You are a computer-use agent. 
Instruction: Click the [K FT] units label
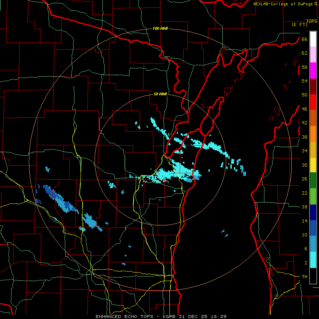300,24
